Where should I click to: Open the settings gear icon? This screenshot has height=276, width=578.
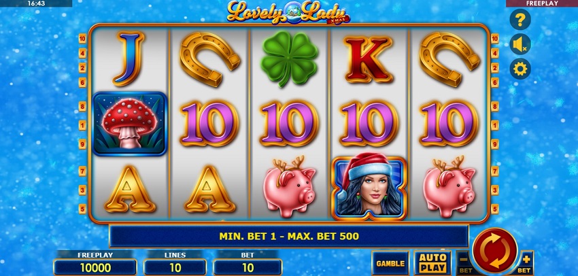click(x=520, y=69)
